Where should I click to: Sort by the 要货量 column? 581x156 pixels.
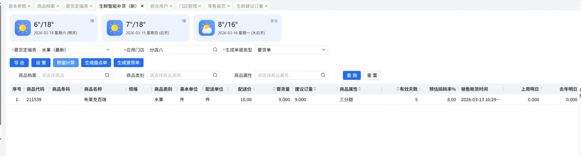[x=274, y=89]
